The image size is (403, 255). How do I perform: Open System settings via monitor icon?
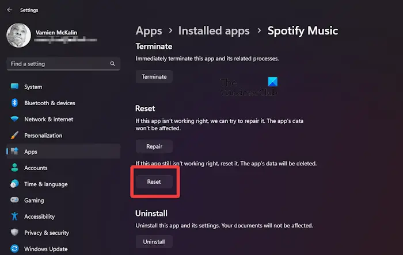pyautogui.click(x=14, y=86)
